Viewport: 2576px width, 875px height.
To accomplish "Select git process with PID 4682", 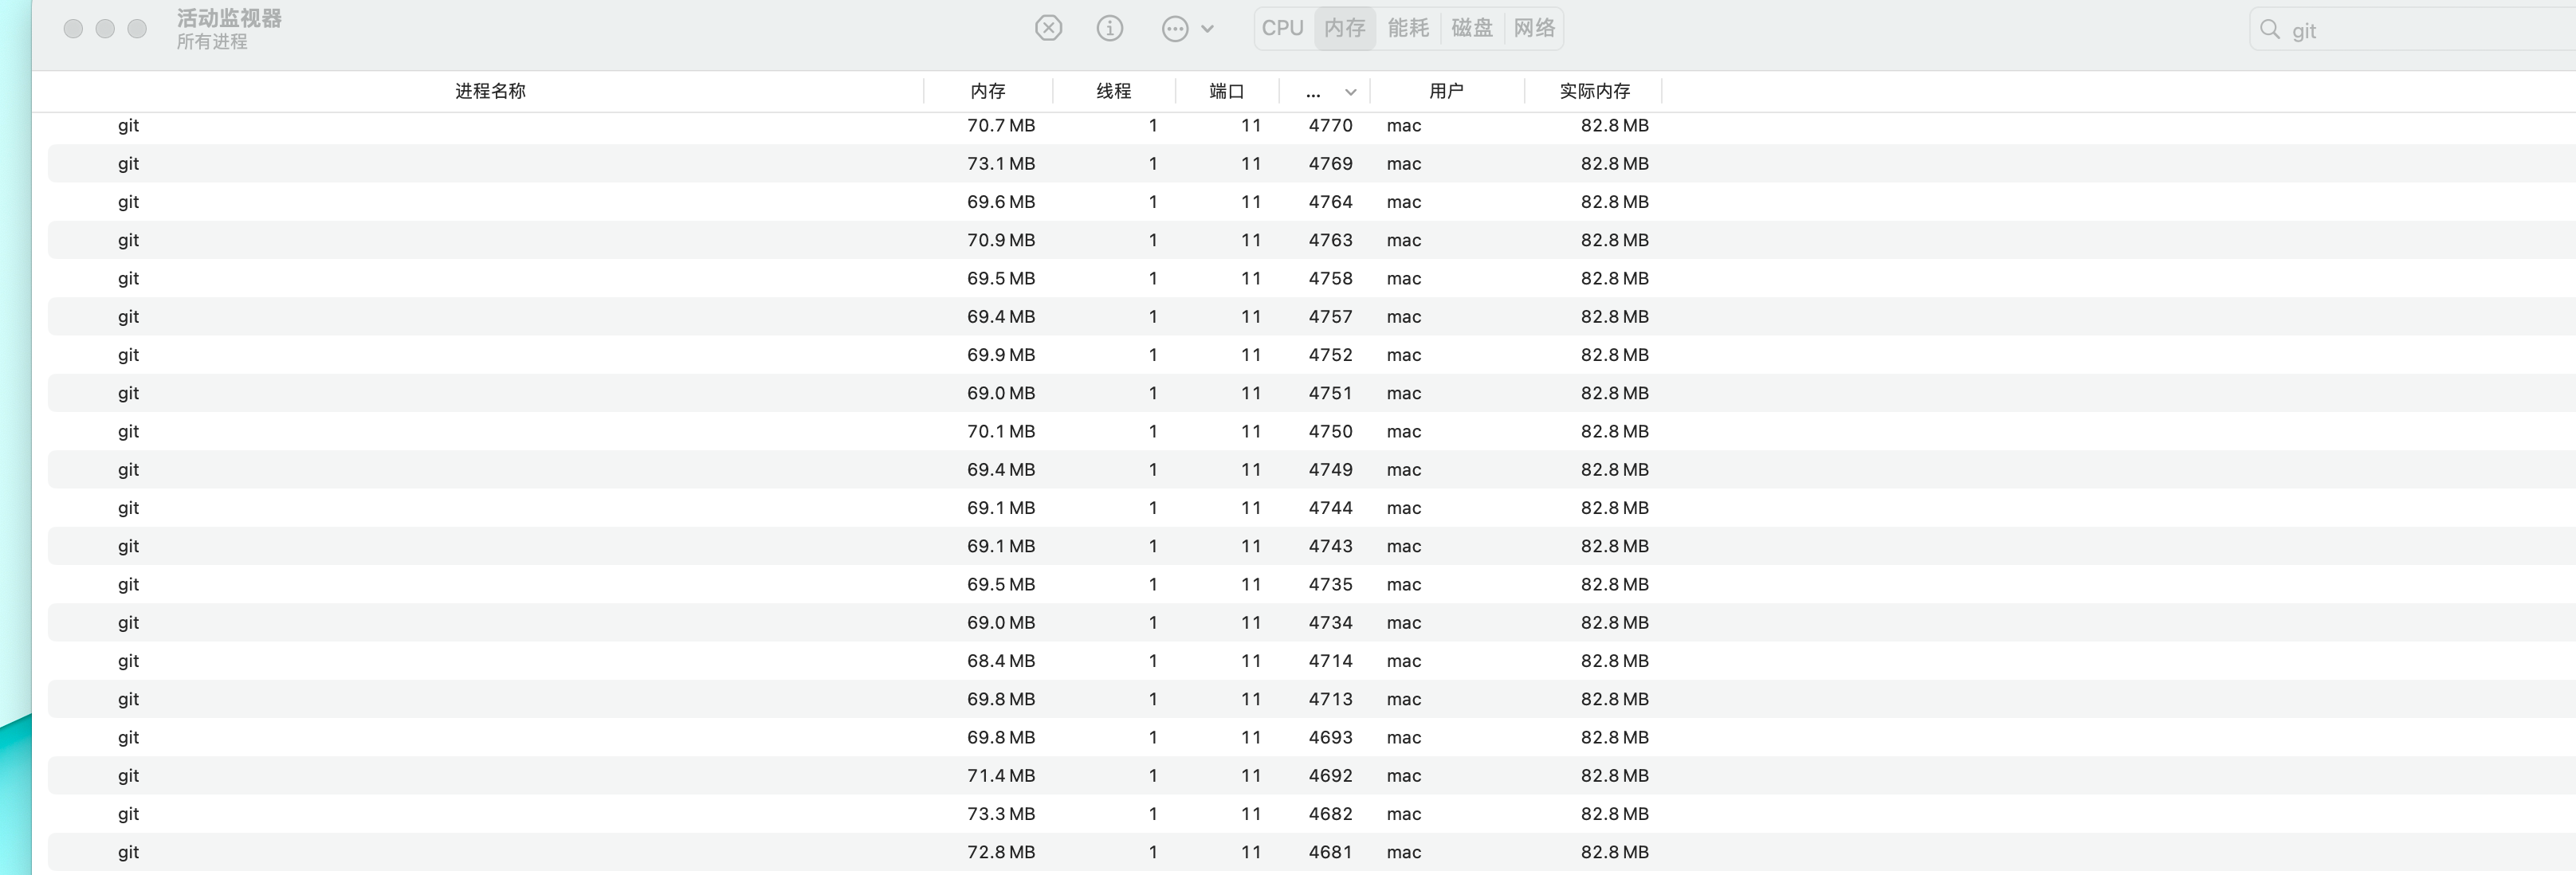I will [1312, 814].
